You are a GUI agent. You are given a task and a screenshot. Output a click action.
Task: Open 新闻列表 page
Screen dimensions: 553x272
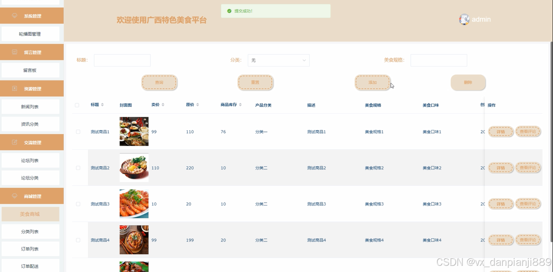pos(30,107)
